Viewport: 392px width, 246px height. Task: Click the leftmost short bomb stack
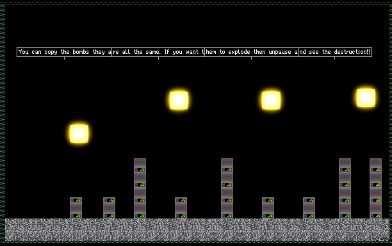click(x=76, y=208)
